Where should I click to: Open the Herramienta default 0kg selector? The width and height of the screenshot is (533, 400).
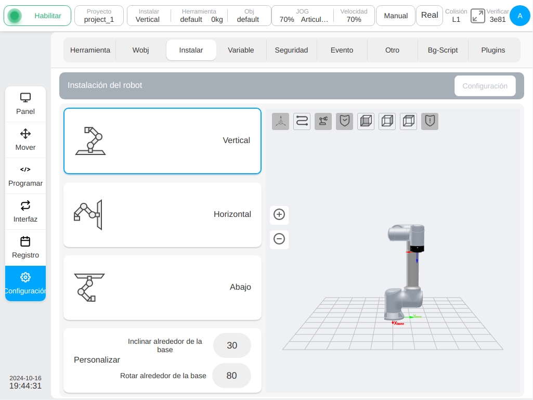click(x=200, y=16)
